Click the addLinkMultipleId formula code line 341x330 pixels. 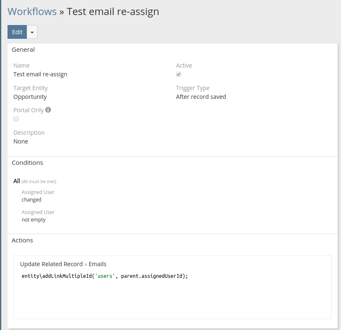pos(105,276)
